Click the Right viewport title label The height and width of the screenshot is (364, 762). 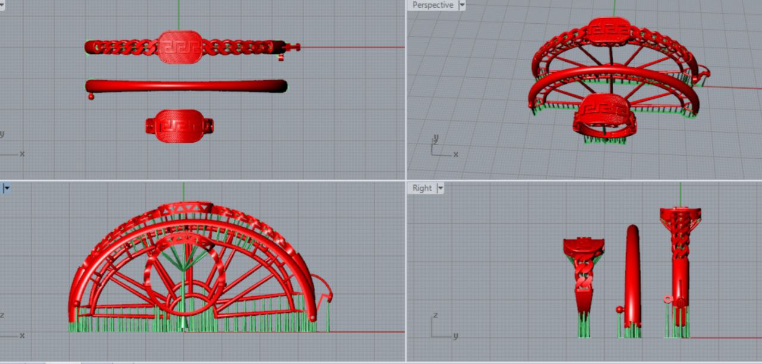click(422, 188)
